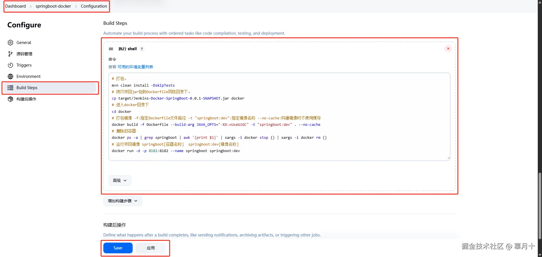Go to Environment section
Screen dimensions: 542x257
[29, 76]
